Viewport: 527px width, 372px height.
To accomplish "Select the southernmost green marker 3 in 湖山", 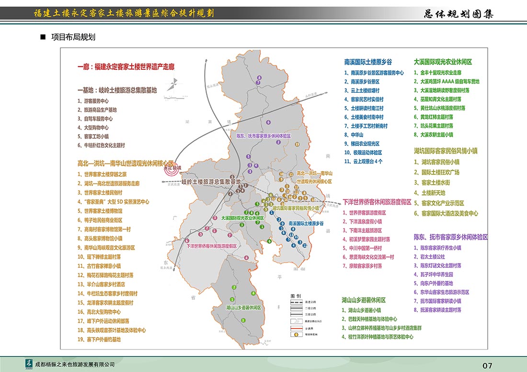I will tap(243, 320).
